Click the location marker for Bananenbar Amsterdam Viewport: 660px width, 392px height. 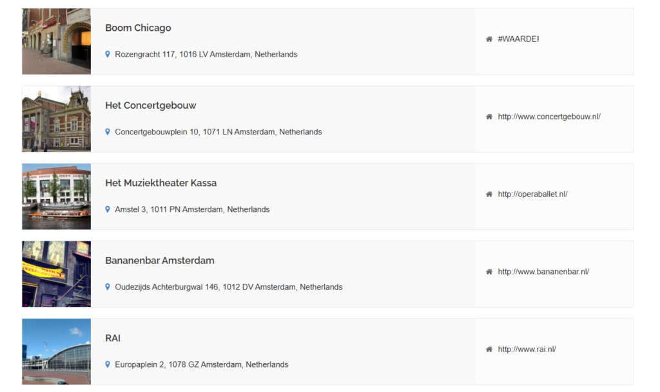108,287
